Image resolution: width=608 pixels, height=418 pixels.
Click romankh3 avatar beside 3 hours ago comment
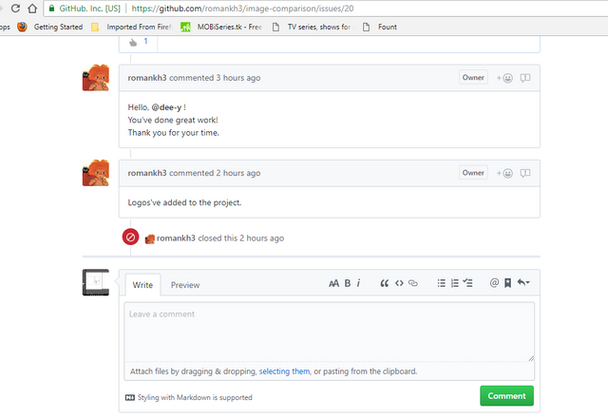(x=96, y=78)
